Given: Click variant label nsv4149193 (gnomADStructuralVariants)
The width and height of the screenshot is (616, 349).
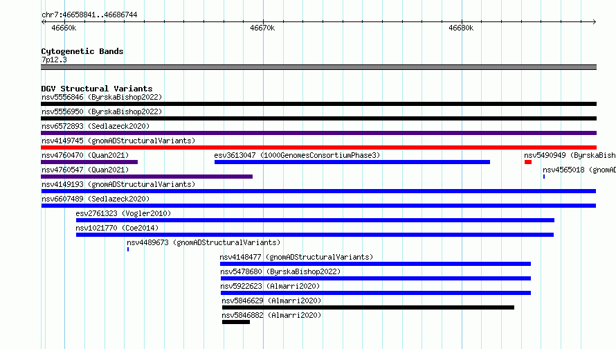Looking at the screenshot, I should 118,184.
